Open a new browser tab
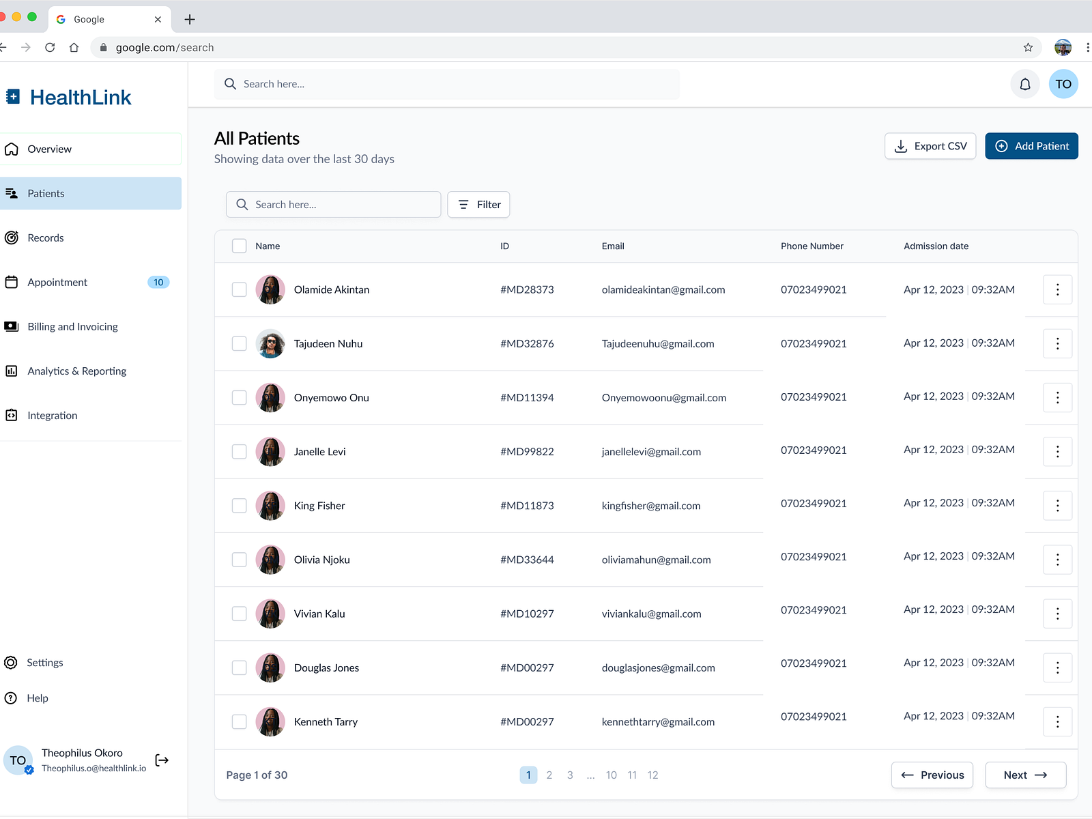This screenshot has width=1092, height=819. (190, 19)
